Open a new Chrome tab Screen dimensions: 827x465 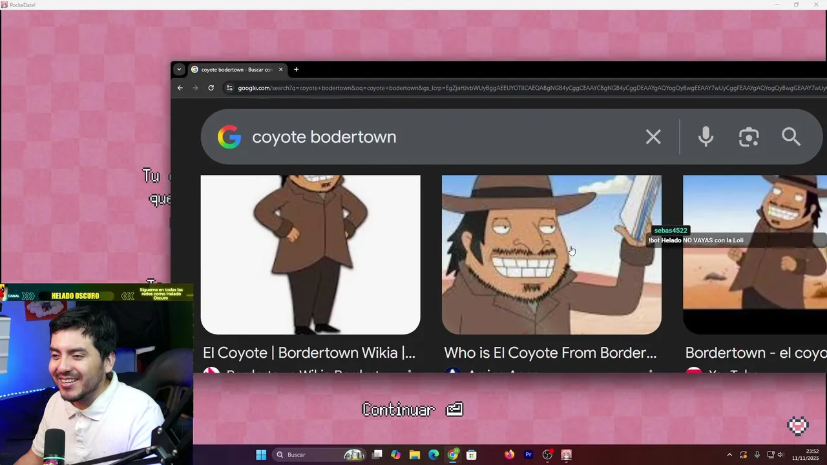pos(296,70)
